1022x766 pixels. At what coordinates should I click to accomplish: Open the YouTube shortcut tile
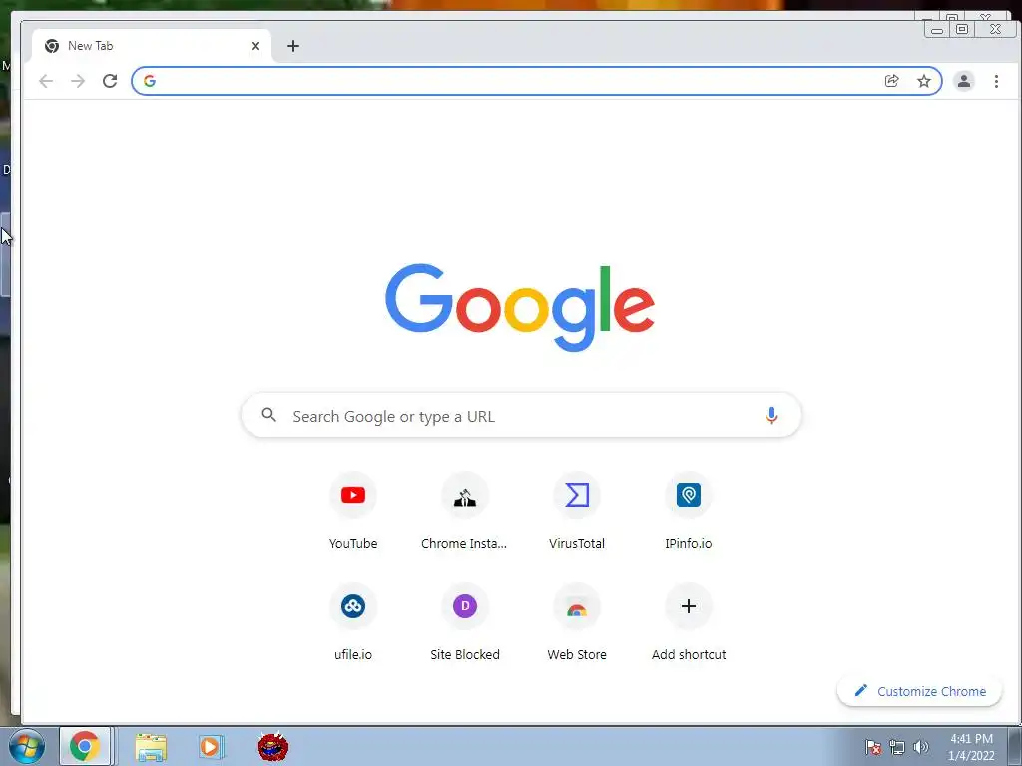[352, 512]
